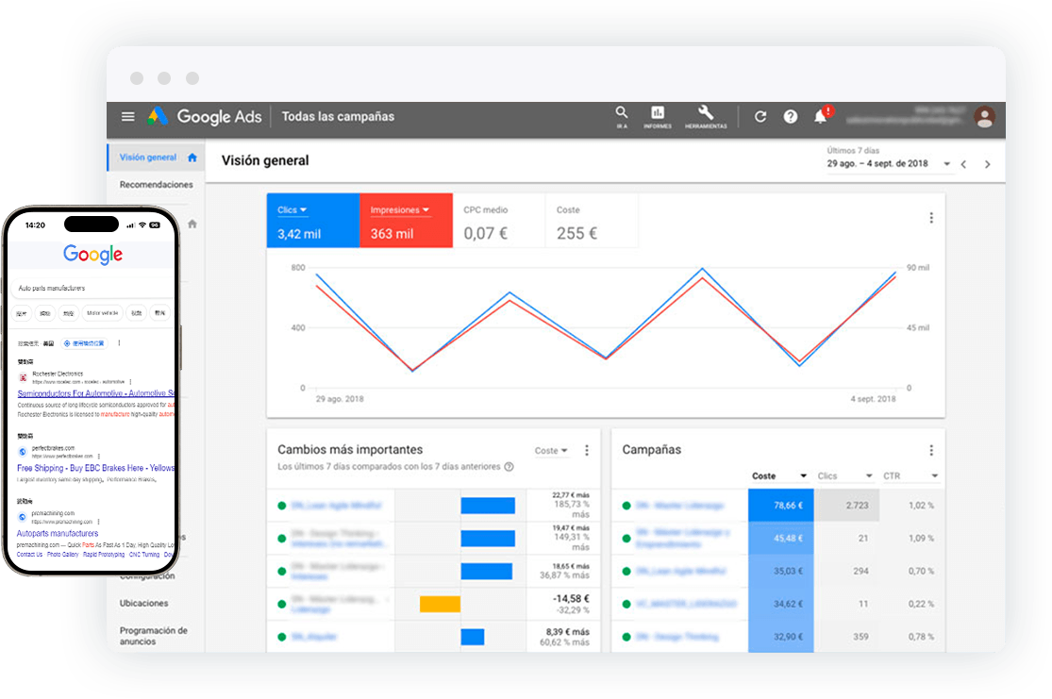
Task: Open the date range dropdown
Action: (891, 164)
